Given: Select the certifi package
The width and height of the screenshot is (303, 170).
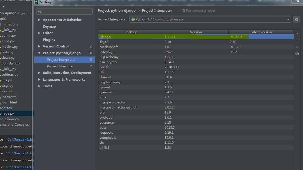Looking at the screenshot, I should click(x=196, y=67).
